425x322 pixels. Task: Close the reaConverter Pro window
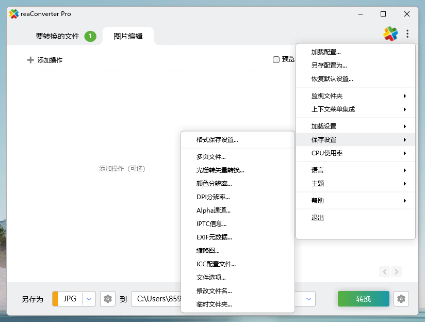[x=407, y=14]
